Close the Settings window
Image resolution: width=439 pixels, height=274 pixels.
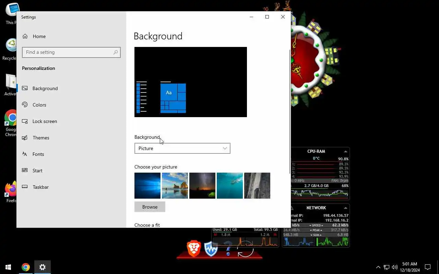283,17
